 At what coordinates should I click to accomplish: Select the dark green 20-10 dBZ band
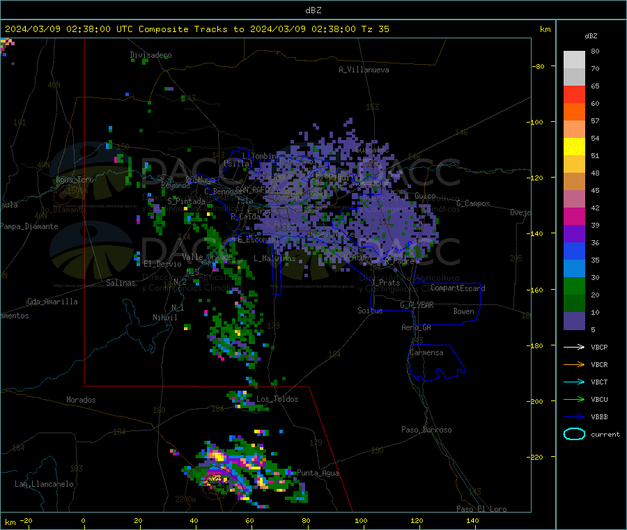tap(574, 304)
